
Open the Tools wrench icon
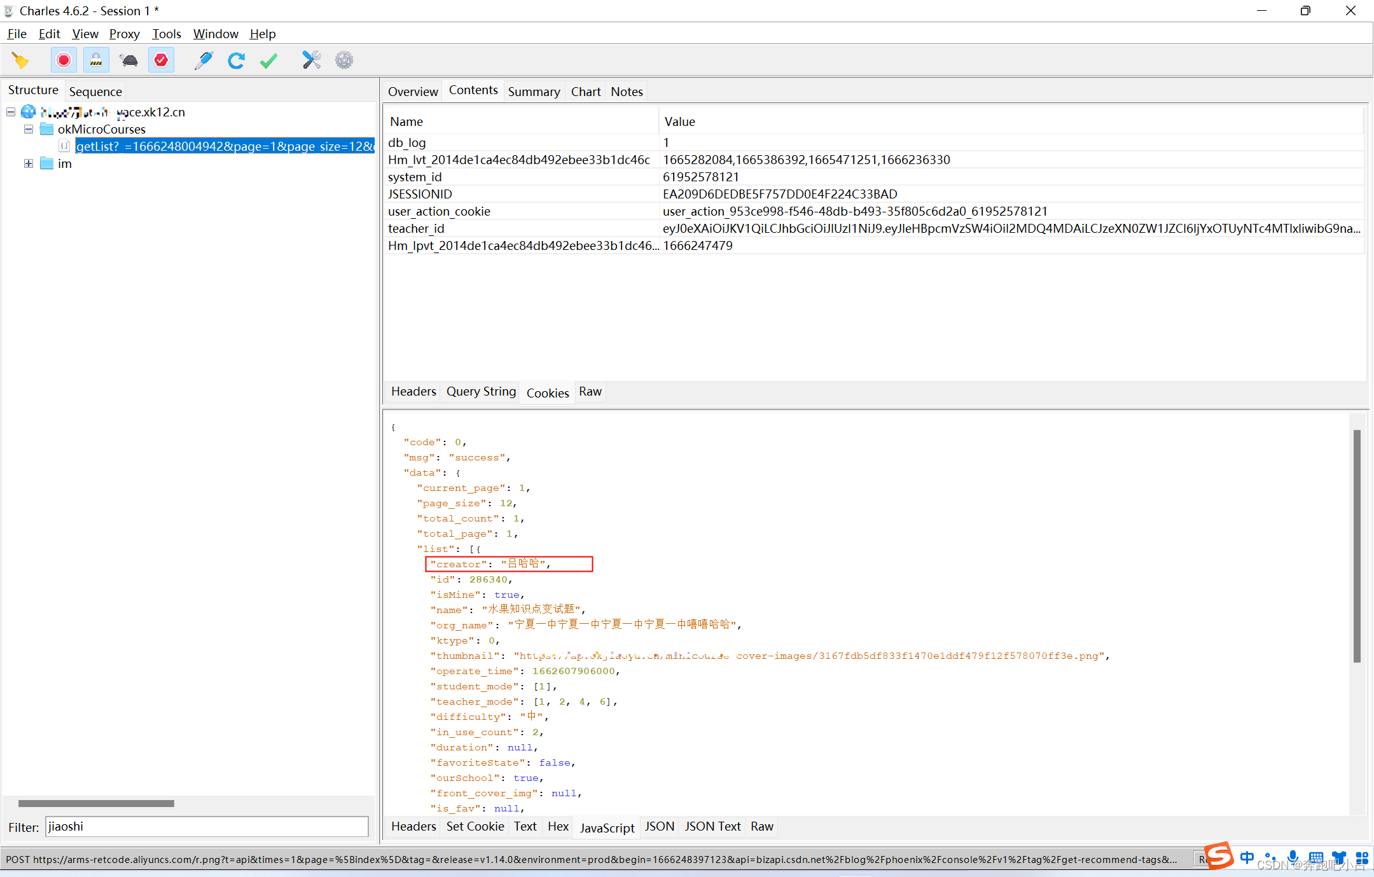(311, 60)
